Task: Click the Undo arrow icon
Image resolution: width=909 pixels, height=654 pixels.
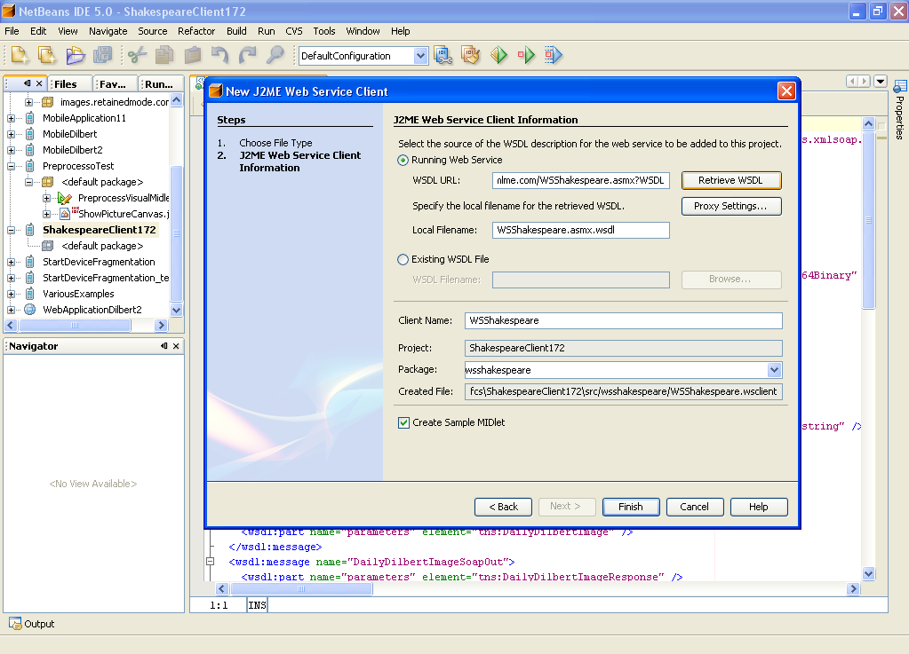Action: pyautogui.click(x=219, y=56)
